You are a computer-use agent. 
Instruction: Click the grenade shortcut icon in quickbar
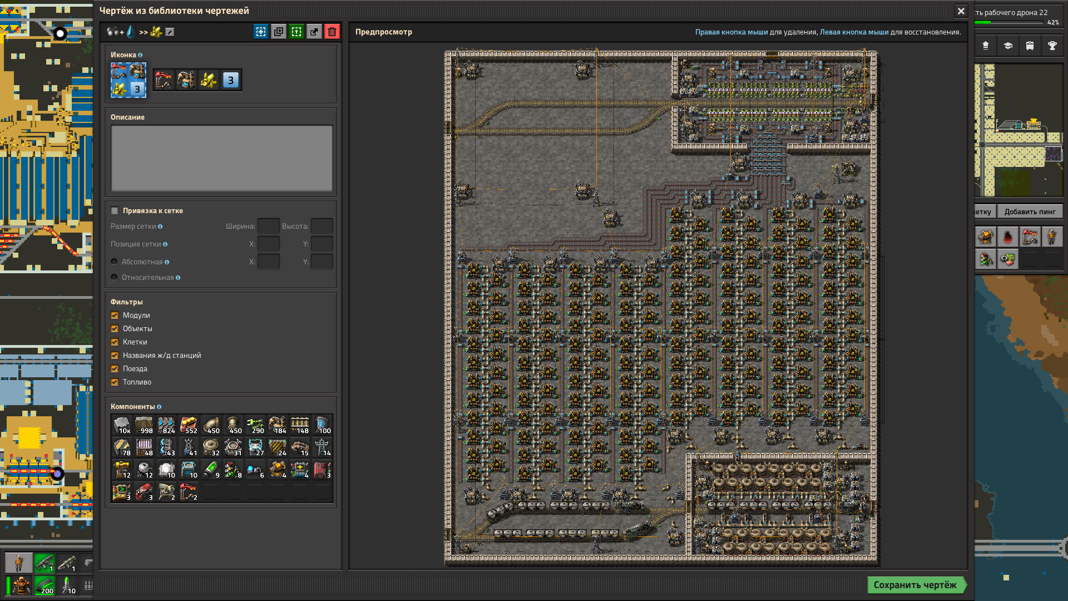1008,237
